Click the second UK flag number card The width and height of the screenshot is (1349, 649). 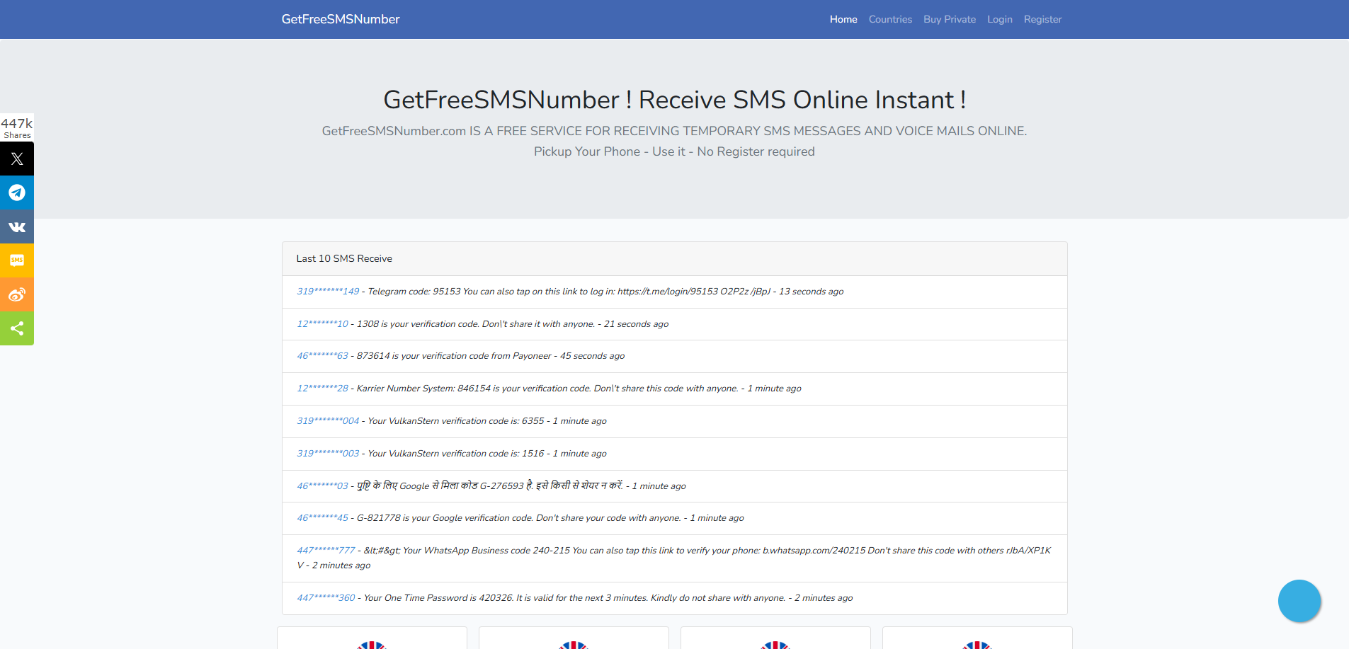[574, 641]
